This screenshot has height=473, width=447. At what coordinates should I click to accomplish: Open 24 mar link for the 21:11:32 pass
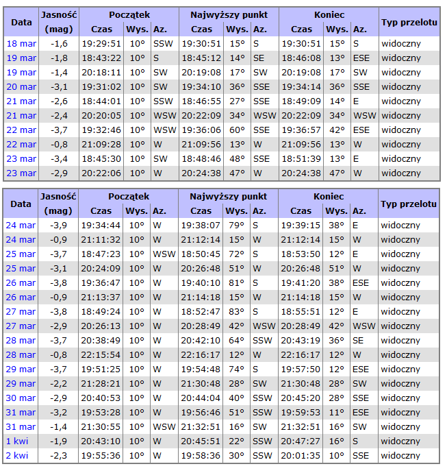point(21,240)
